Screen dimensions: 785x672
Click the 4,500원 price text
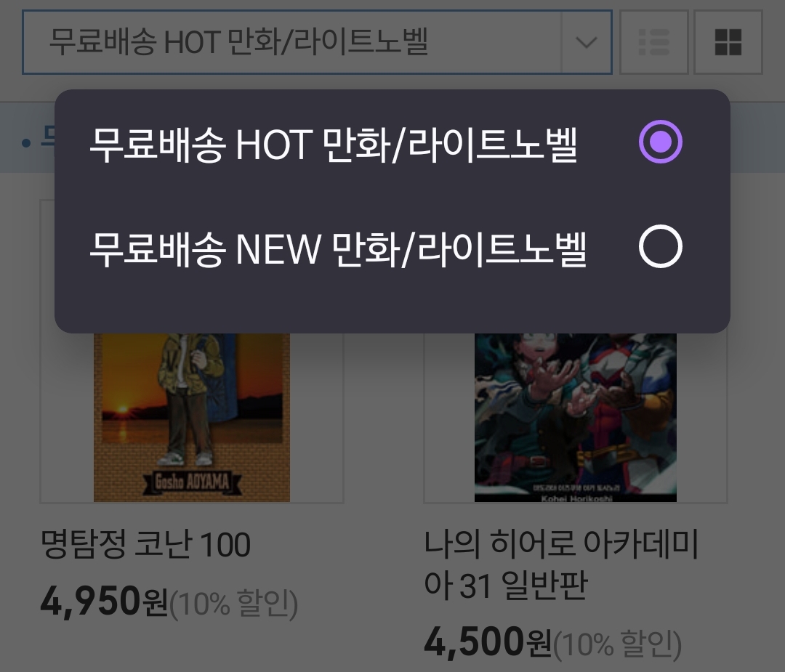pyautogui.click(x=488, y=642)
